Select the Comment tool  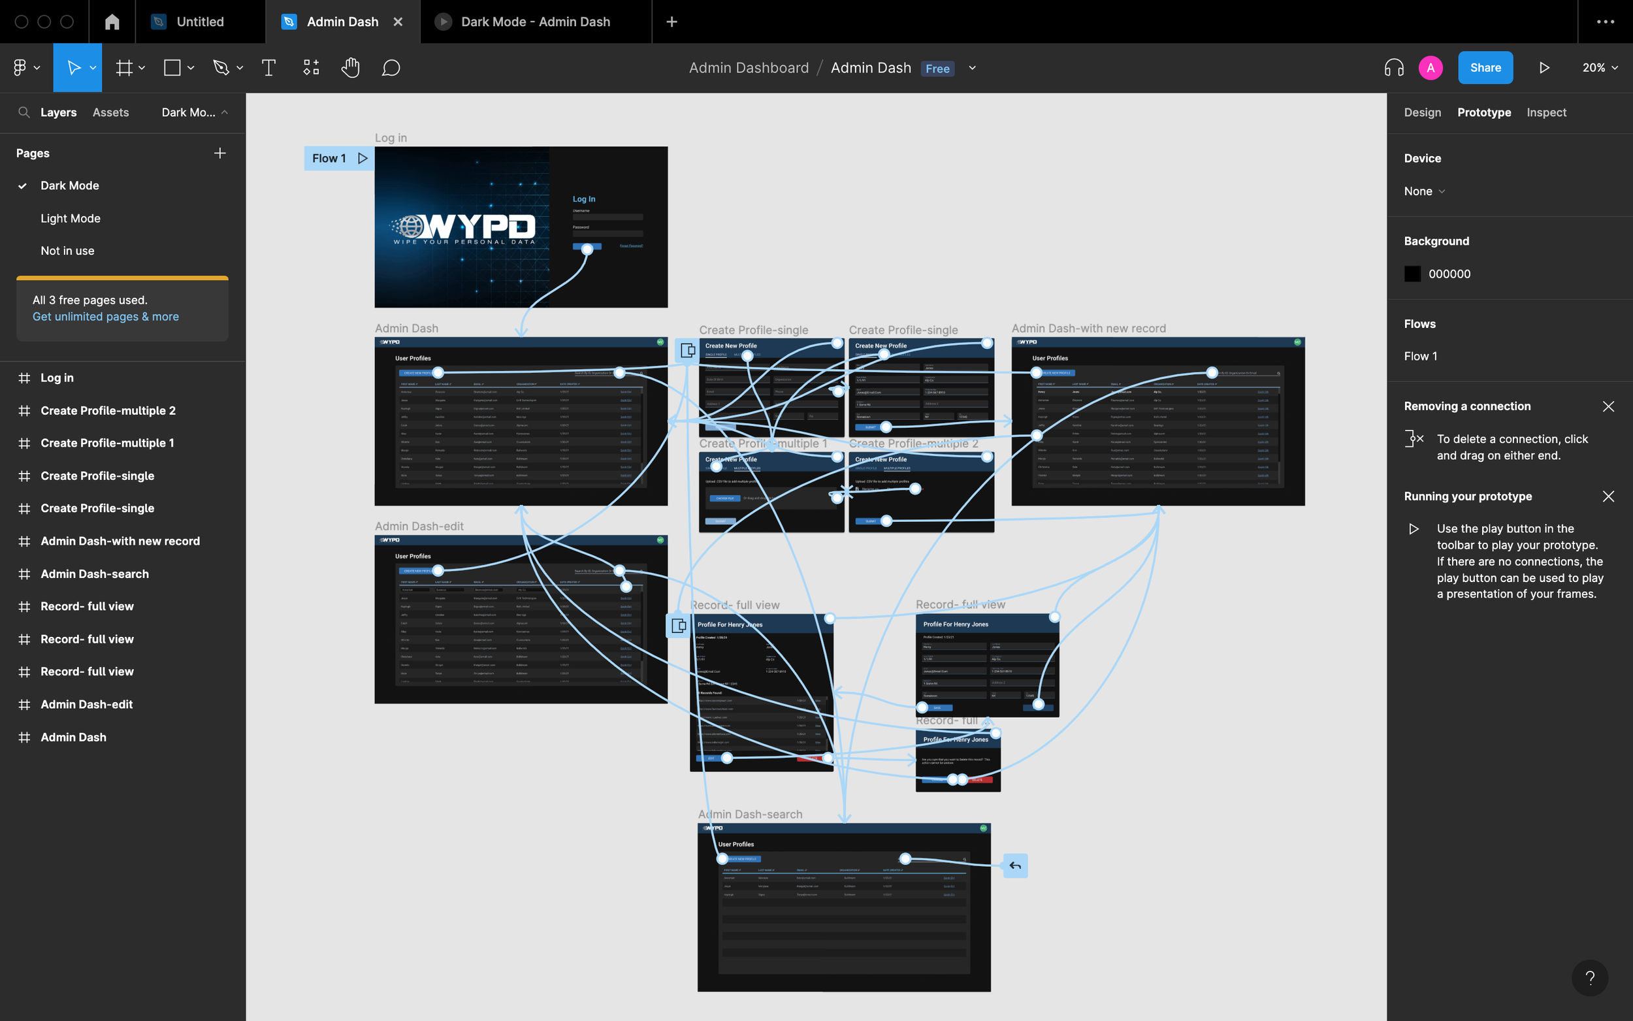click(x=391, y=67)
